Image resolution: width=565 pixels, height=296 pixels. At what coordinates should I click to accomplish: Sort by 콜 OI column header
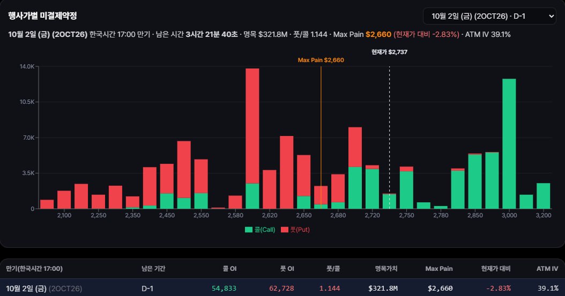[229, 269]
